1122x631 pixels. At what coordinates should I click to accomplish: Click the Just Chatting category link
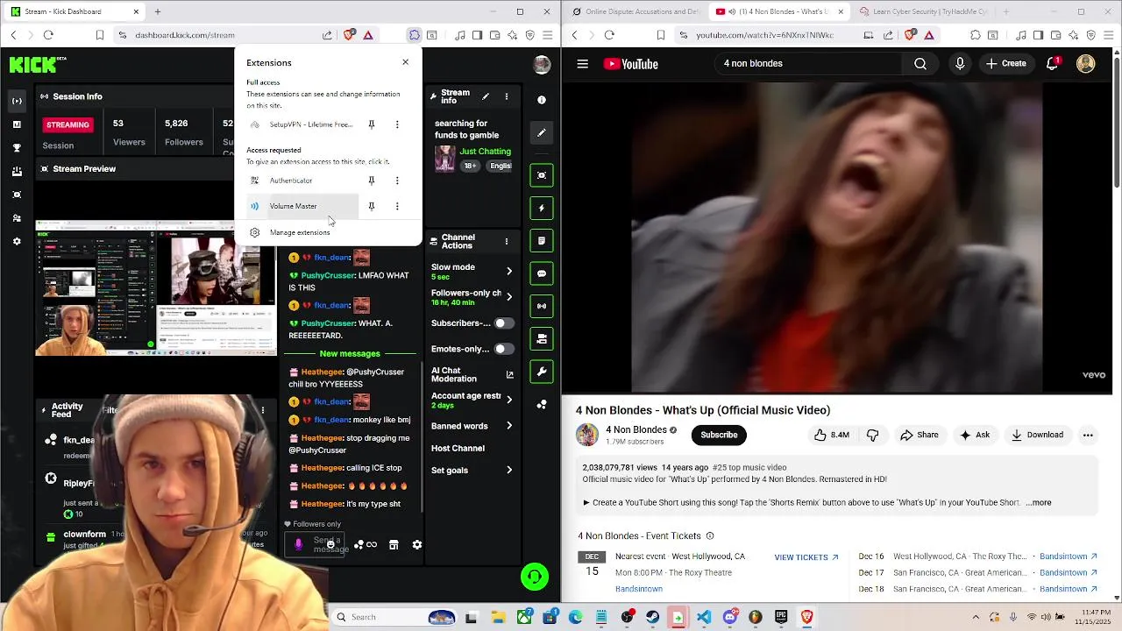click(x=485, y=152)
